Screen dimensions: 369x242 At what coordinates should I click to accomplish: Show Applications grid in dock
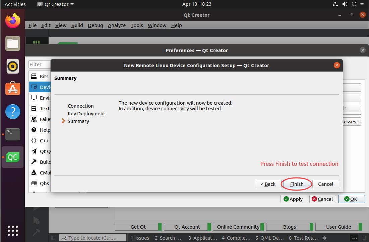(13, 231)
